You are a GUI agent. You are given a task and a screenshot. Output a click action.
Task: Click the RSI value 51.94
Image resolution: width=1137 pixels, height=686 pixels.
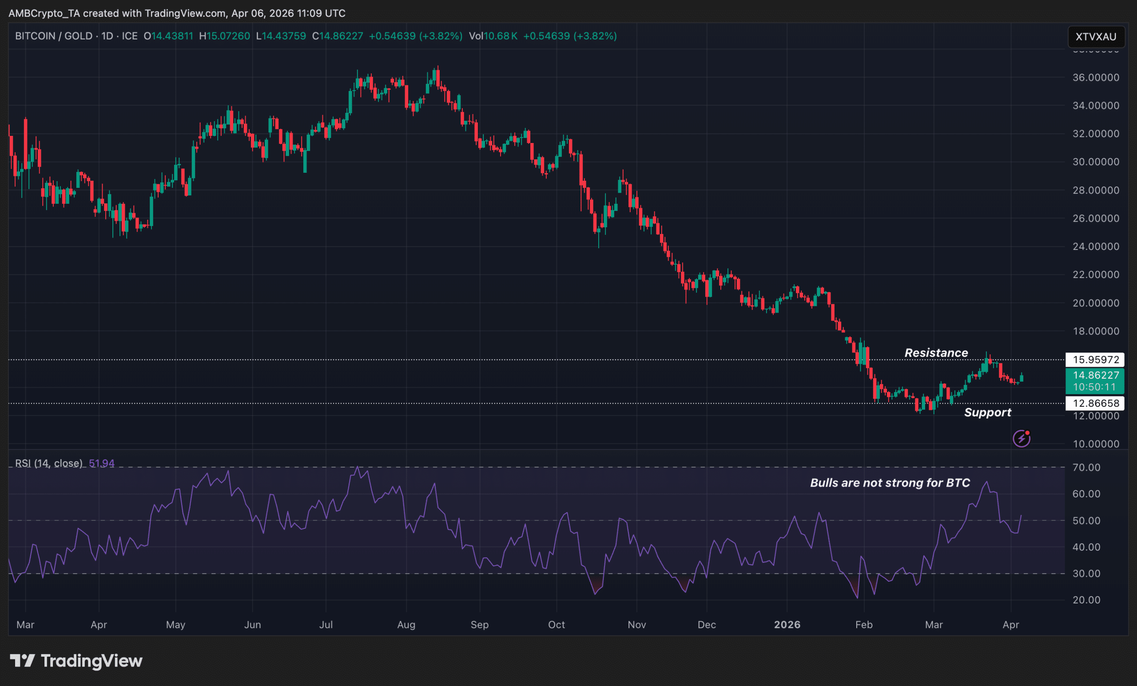102,463
